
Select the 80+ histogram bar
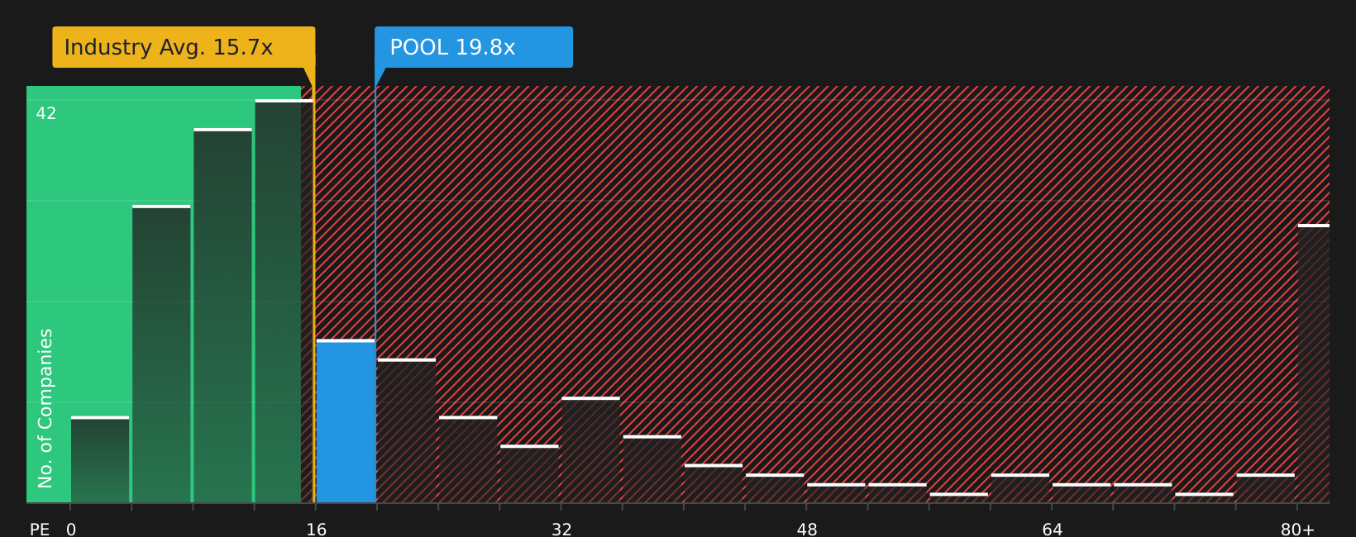[x=1314, y=364]
